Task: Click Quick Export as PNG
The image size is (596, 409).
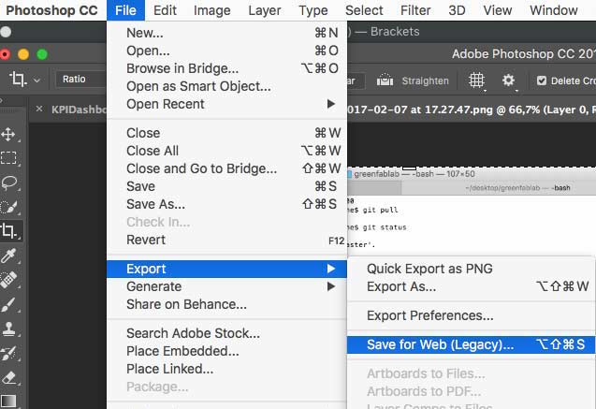Action: pos(429,269)
